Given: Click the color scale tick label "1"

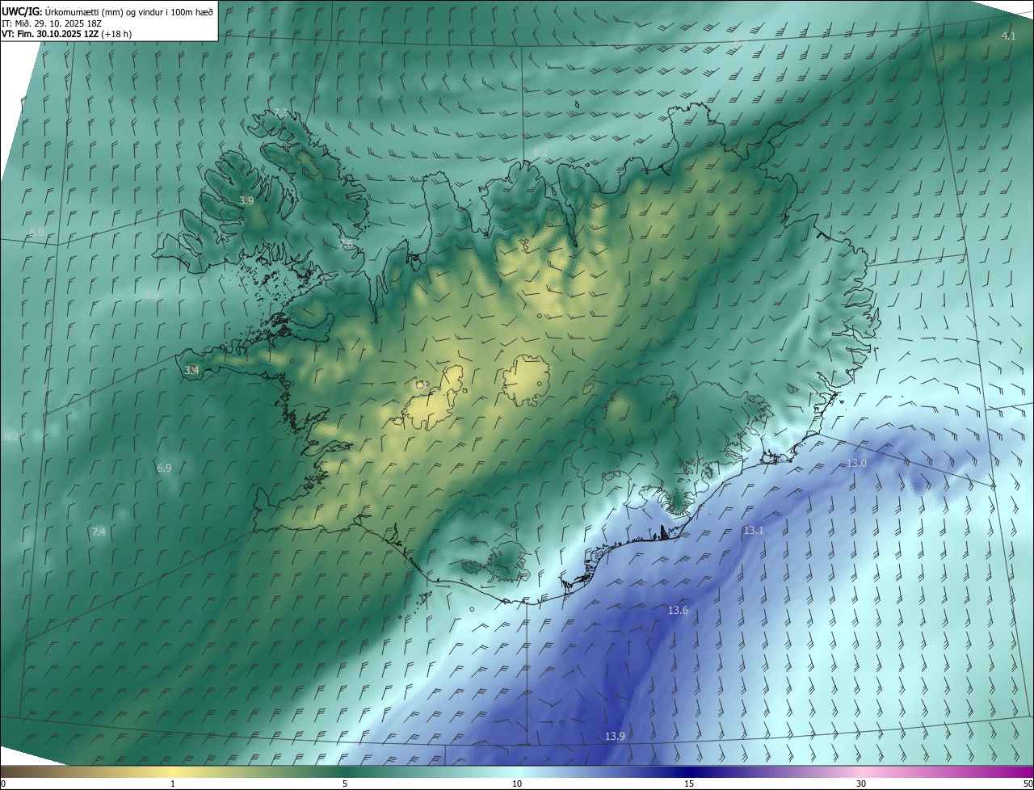Looking at the screenshot, I should [x=173, y=784].
